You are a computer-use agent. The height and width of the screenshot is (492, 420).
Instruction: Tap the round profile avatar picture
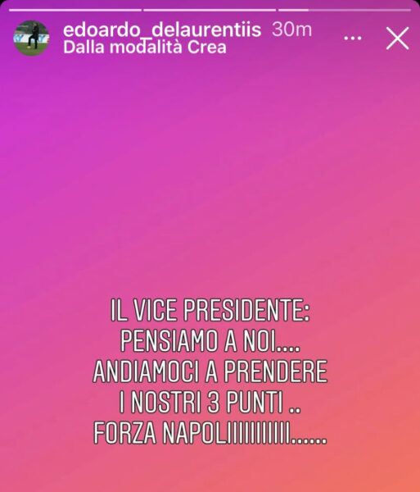click(31, 38)
